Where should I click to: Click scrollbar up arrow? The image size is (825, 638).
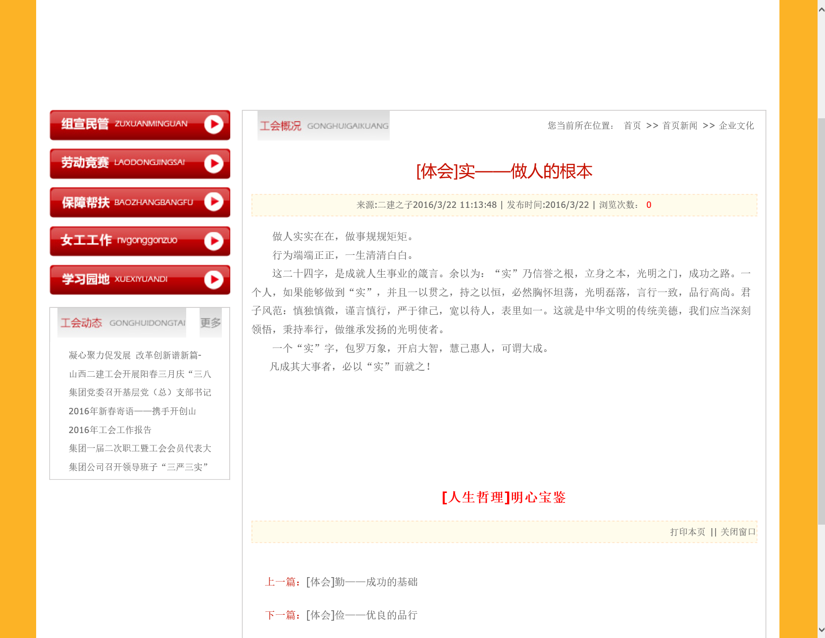tap(821, 9)
